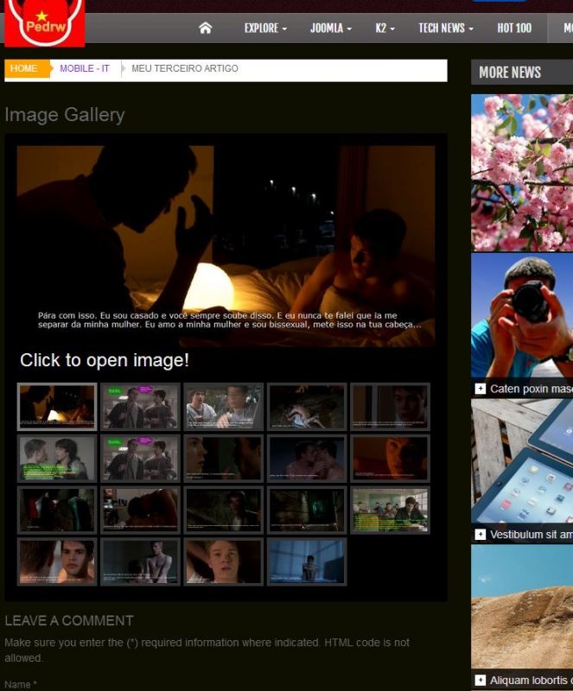The image size is (573, 691).
Task: Click plus icon beside Aliquam lobortis headline
Action: pos(481,680)
